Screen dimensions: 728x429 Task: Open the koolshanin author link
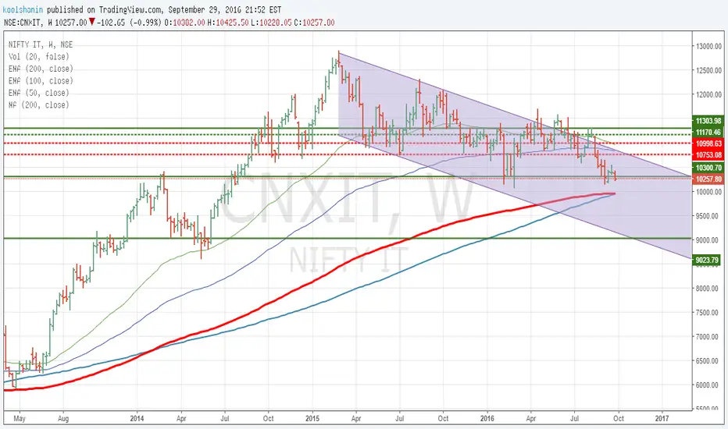[23, 9]
